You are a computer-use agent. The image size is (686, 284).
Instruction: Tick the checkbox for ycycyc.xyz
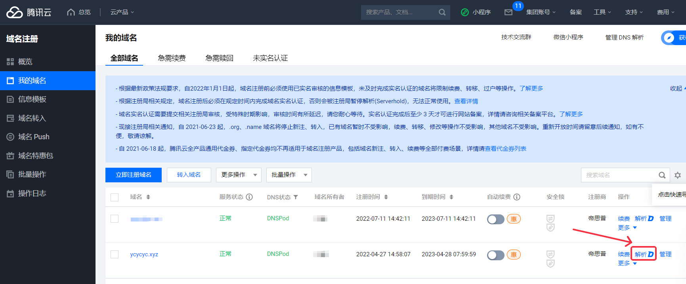pyautogui.click(x=115, y=254)
